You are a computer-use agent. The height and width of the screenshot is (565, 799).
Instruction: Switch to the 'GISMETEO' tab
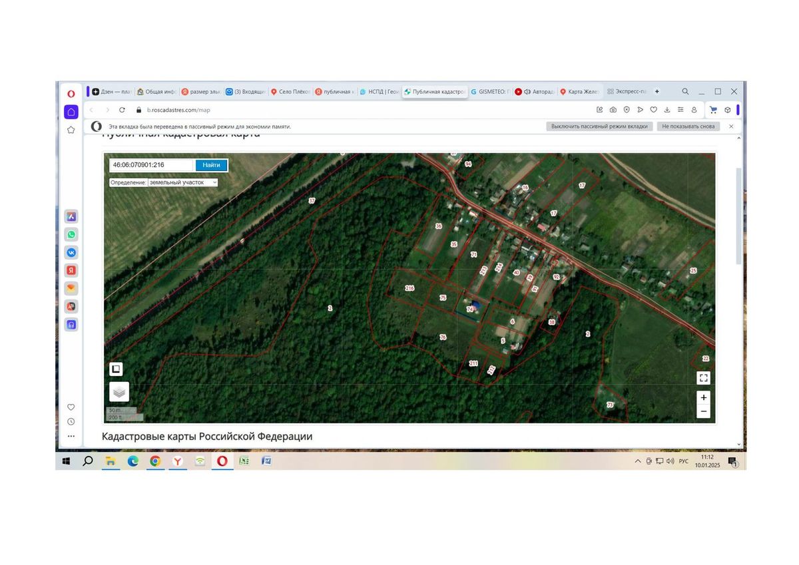490,92
